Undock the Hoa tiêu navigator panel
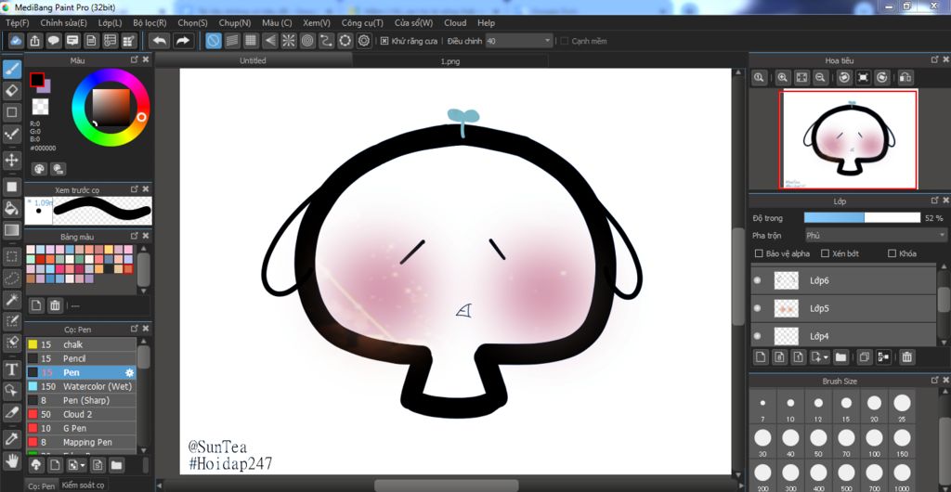951x492 pixels. coord(935,59)
